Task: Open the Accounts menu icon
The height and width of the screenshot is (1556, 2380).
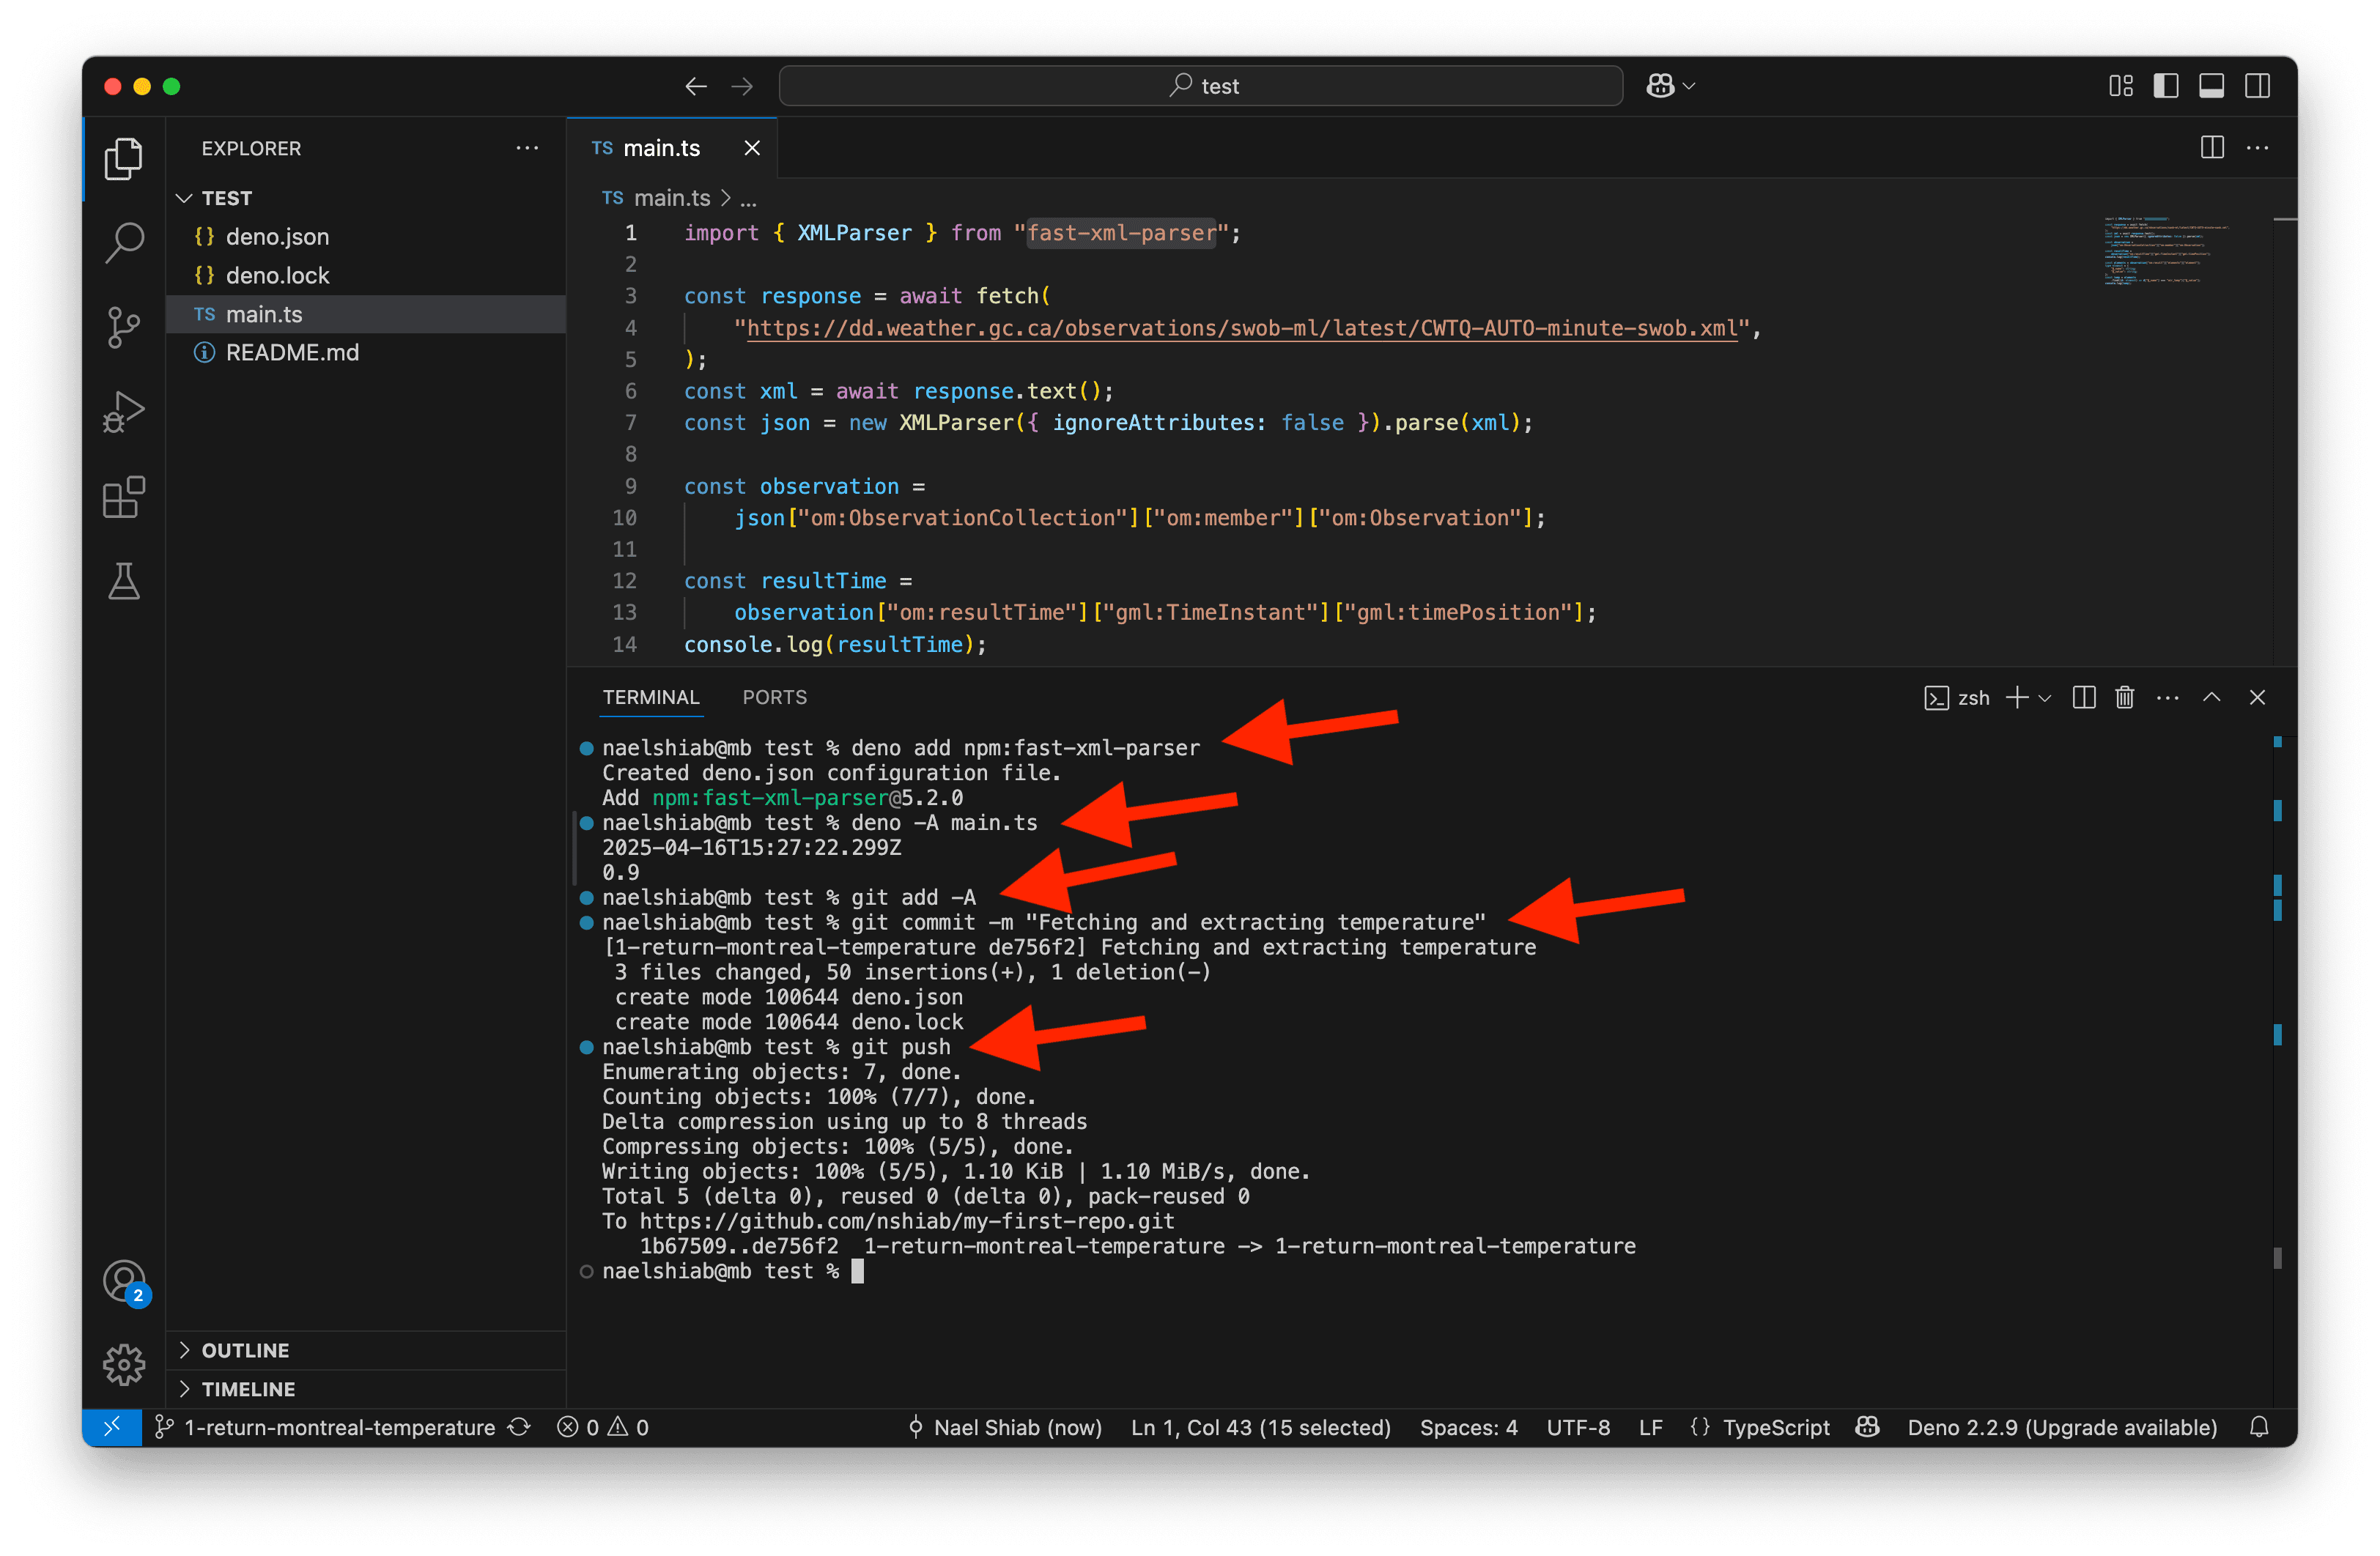Action: point(124,1281)
